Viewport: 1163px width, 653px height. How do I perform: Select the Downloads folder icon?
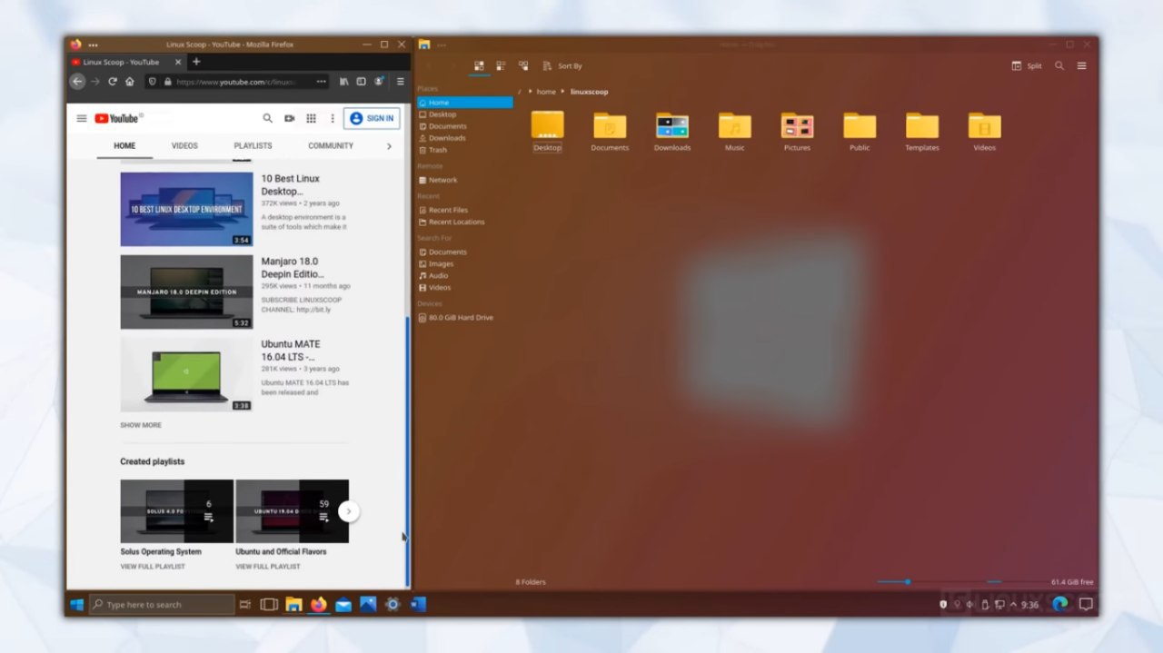pyautogui.click(x=672, y=125)
